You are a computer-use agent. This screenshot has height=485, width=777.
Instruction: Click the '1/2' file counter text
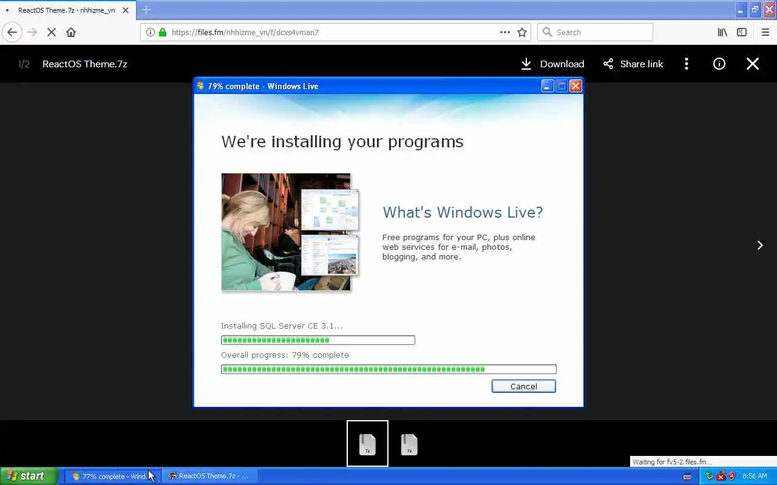click(24, 64)
